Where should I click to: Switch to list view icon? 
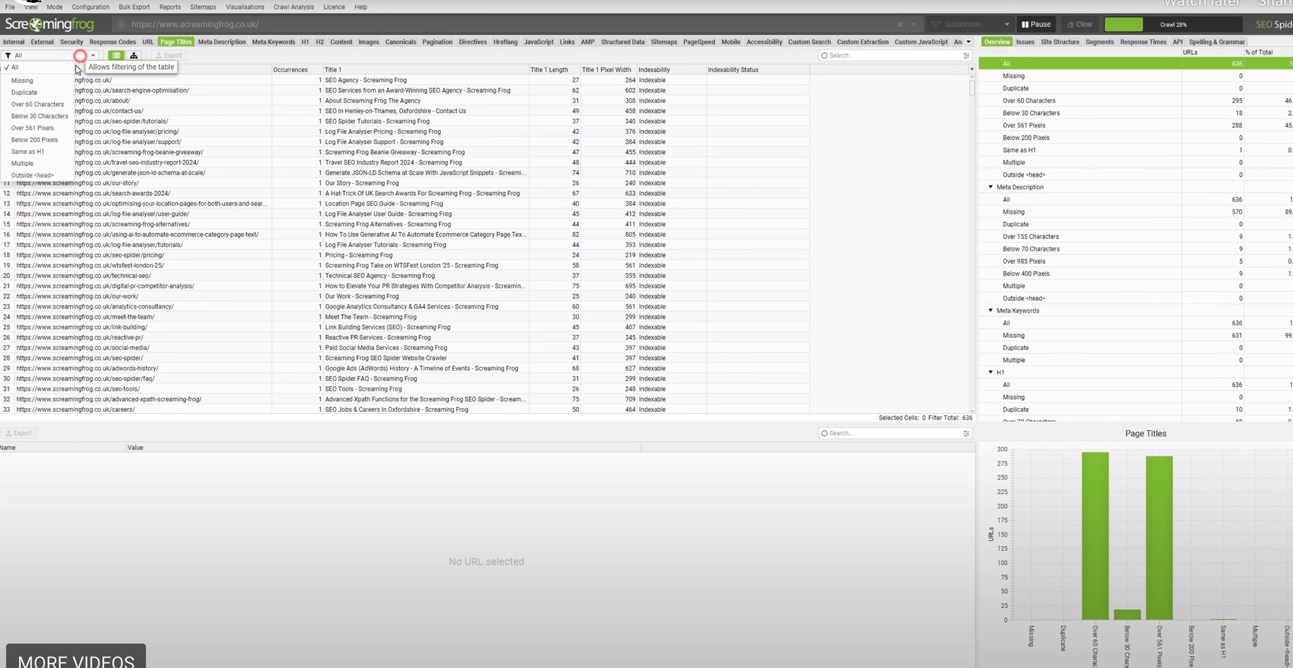point(115,56)
